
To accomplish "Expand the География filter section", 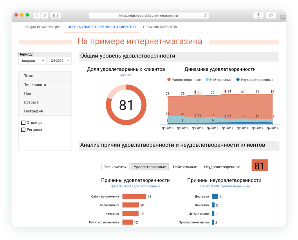I will [x=45, y=111].
